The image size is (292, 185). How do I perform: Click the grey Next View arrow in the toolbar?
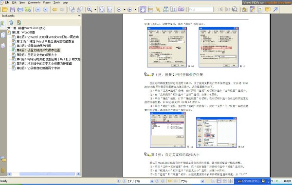point(62,9)
